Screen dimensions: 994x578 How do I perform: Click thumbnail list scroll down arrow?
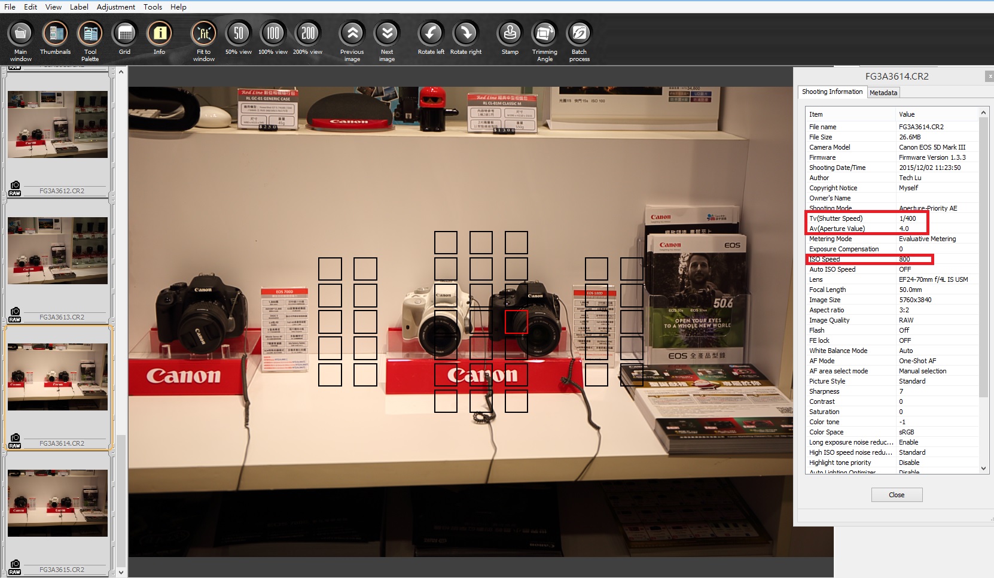tap(121, 573)
